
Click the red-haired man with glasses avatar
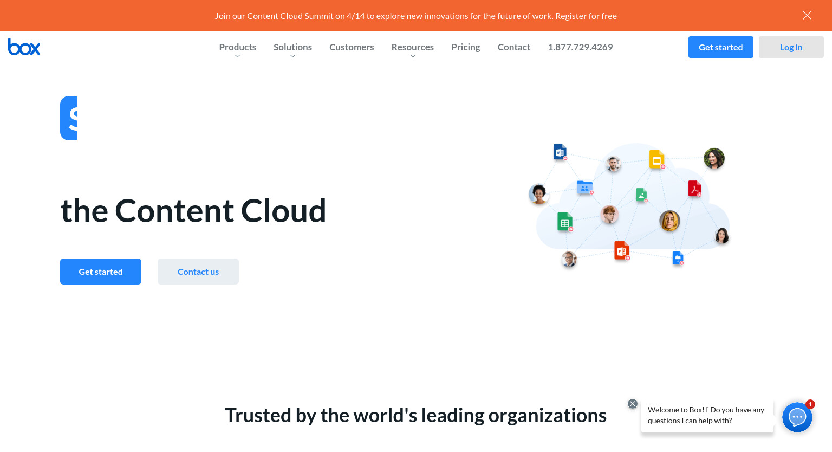(x=609, y=215)
